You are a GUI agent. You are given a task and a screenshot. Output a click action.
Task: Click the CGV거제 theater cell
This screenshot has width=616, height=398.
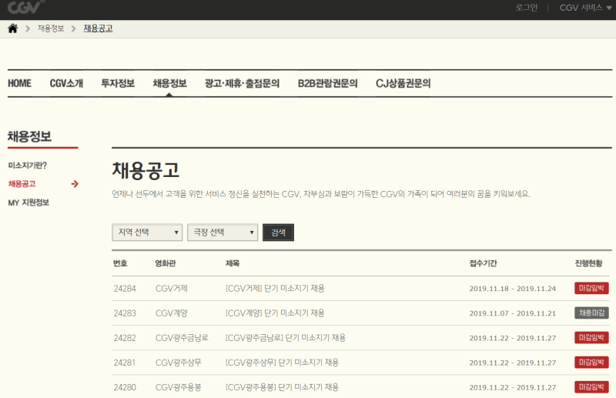tap(172, 289)
